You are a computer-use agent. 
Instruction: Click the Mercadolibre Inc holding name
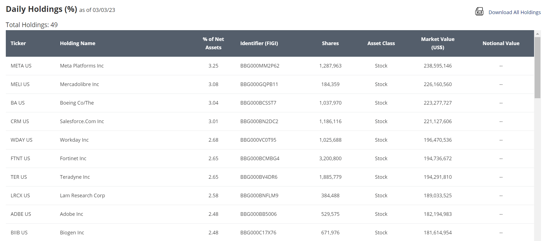[x=79, y=84]
